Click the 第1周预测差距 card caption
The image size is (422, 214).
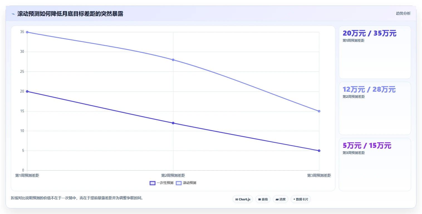click(x=354, y=41)
